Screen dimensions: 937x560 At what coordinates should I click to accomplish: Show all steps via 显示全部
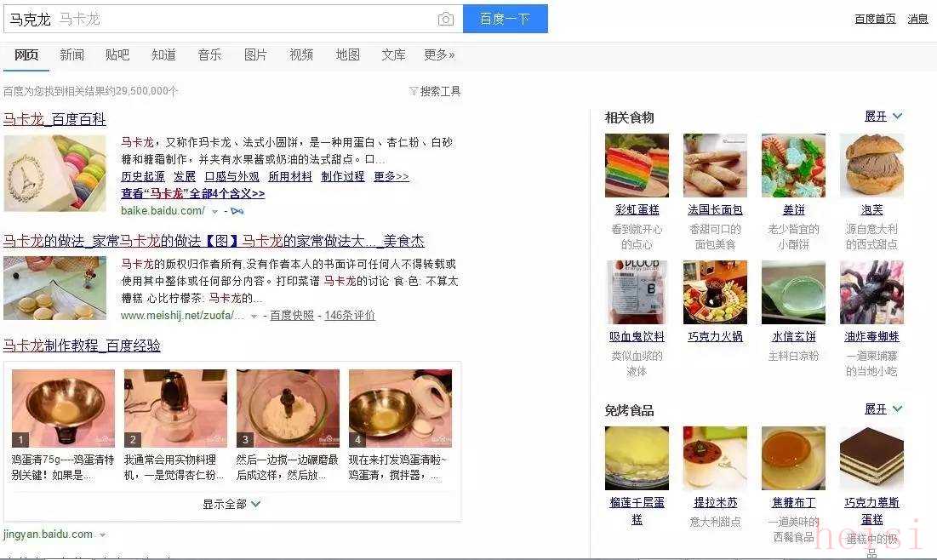231,504
